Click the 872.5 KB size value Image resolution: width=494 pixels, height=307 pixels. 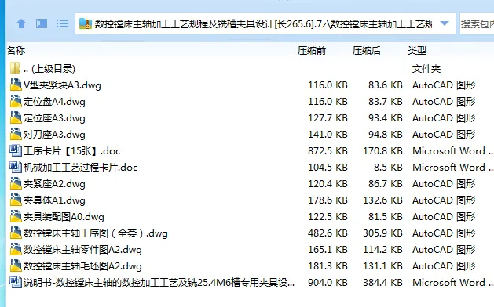pyautogui.click(x=328, y=151)
